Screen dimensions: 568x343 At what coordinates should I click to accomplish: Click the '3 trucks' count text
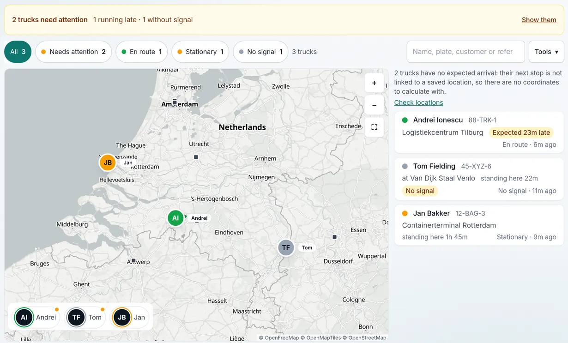[304, 52]
